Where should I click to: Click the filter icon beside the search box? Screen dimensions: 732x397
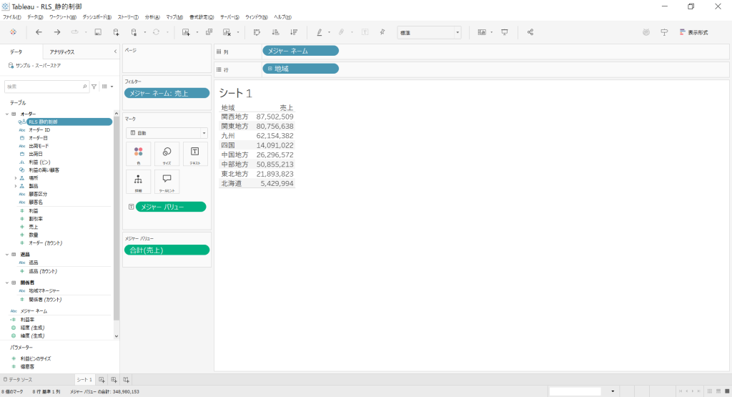click(94, 86)
